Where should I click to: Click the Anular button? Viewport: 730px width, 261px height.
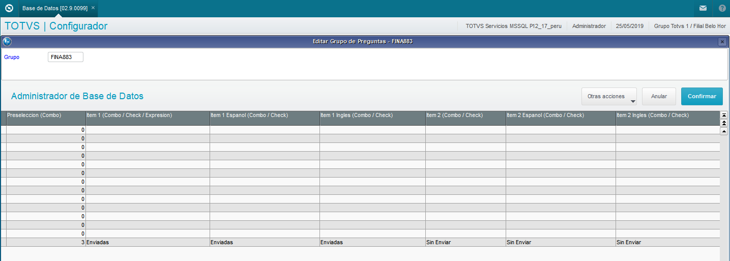(659, 96)
